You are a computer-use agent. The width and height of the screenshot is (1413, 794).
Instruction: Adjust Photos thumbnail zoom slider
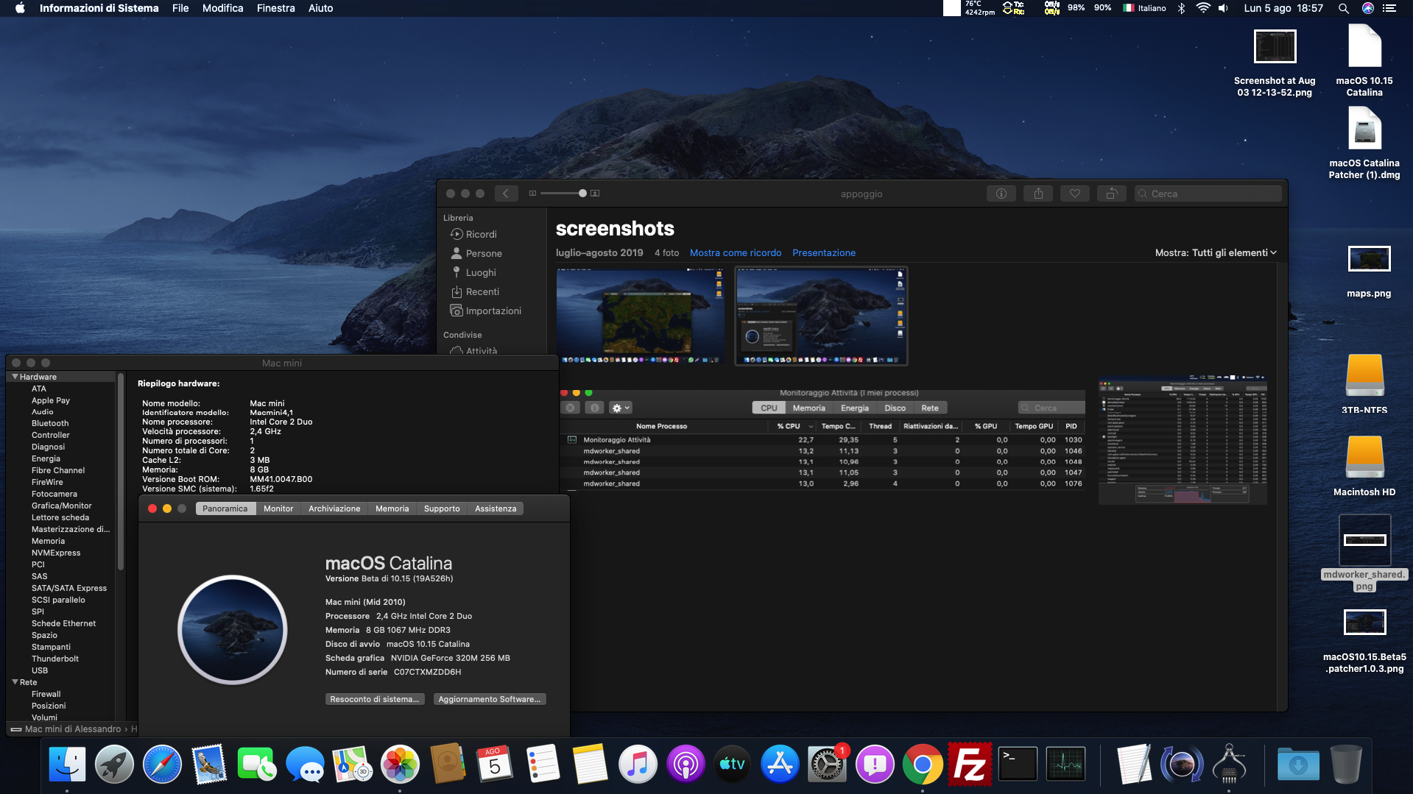(x=582, y=194)
